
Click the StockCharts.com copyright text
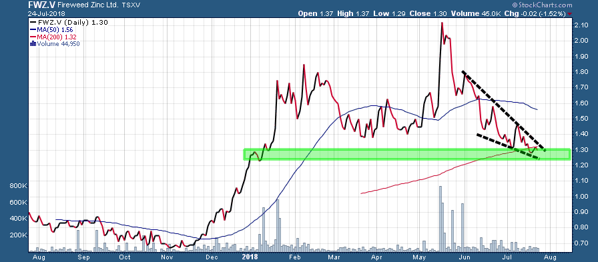click(542, 5)
